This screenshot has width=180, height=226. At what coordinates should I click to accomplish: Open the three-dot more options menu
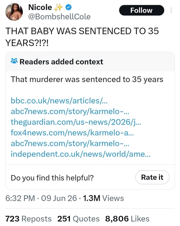point(171,10)
